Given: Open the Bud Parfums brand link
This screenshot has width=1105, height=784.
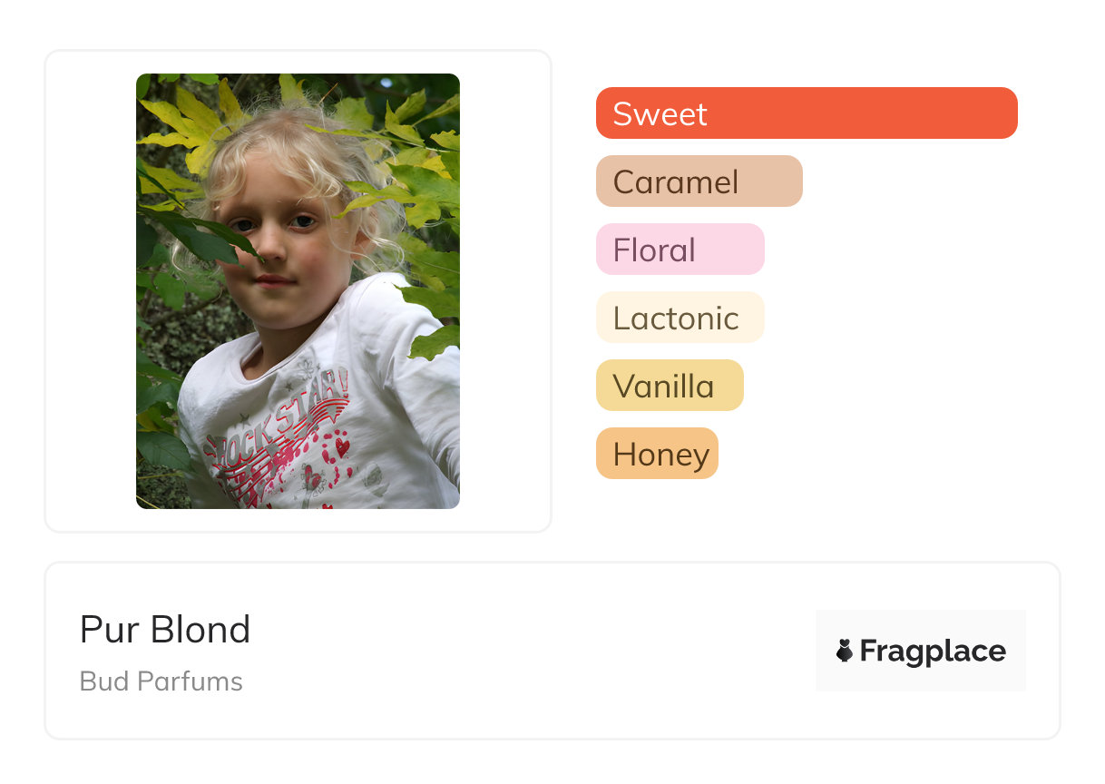Looking at the screenshot, I should point(161,681).
